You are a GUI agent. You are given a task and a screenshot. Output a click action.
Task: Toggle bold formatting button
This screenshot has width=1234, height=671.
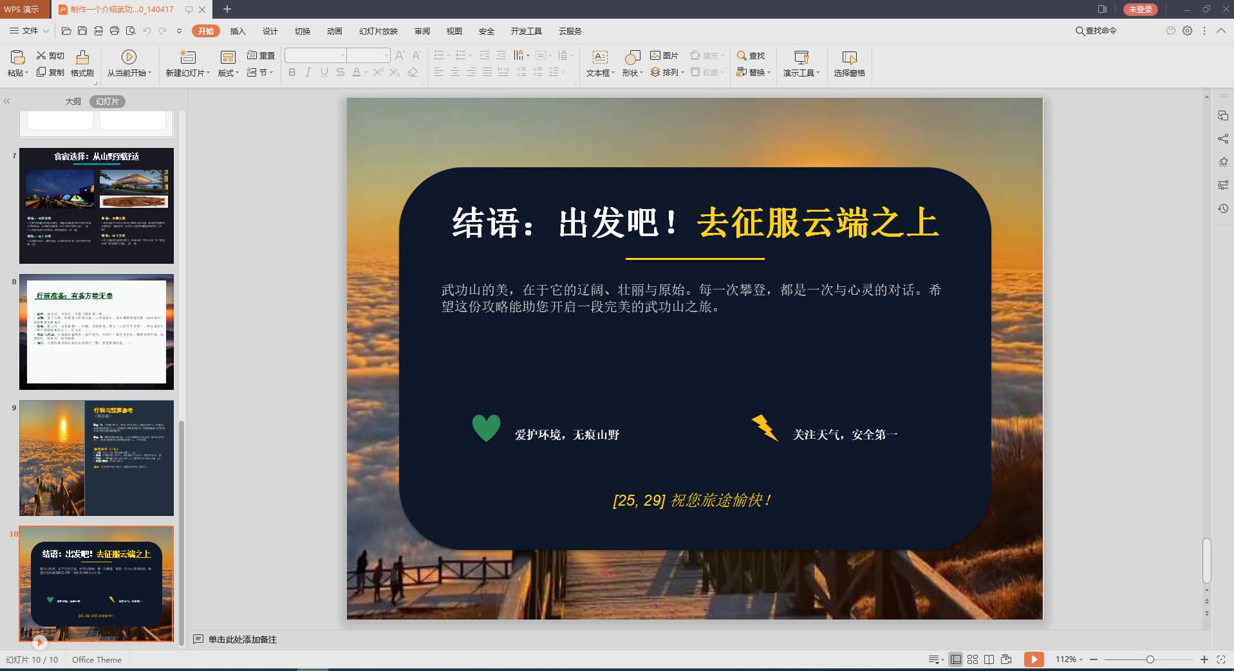click(292, 72)
